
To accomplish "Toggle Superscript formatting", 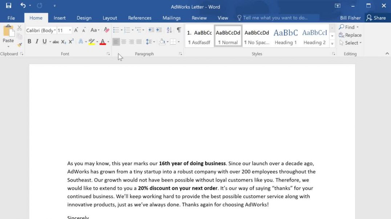I will [x=71, y=42].
